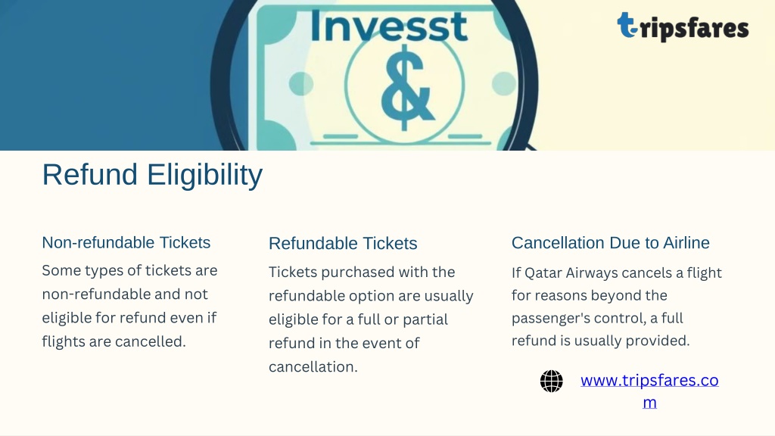Click the banknote illustration's right dot
775x436 pixels.
tap(503, 83)
